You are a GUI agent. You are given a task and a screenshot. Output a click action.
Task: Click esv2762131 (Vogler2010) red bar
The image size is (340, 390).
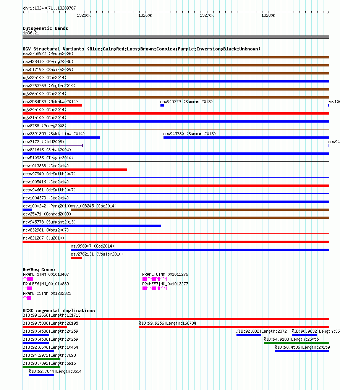[76, 258]
